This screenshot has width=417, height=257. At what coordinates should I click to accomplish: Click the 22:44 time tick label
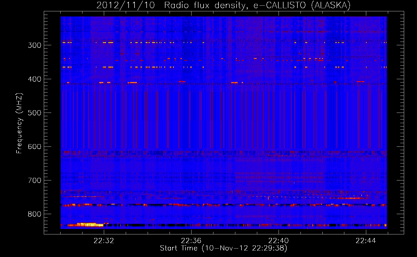[x=366, y=241]
